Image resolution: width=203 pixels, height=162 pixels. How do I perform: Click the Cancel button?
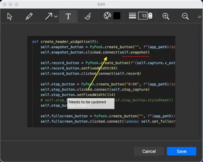pos(149,151)
